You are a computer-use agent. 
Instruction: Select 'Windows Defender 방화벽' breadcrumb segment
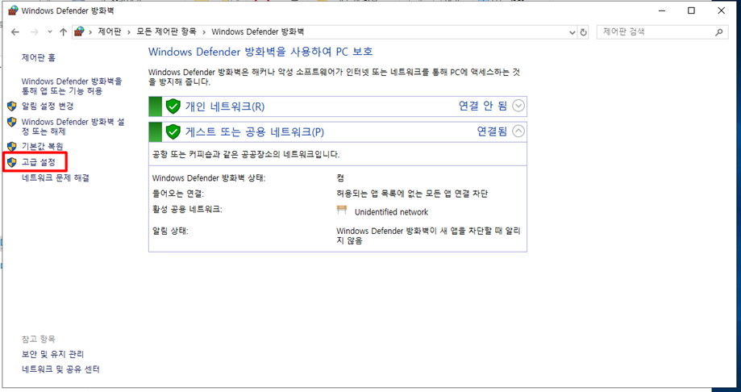click(257, 32)
